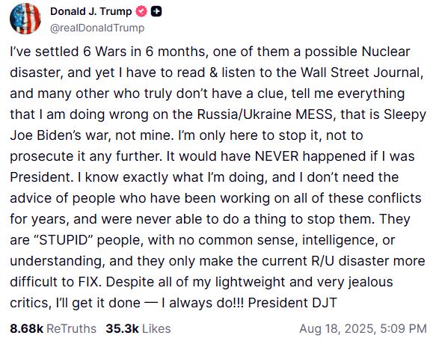The height and width of the screenshot is (347, 433).
Task: Open the Likes label list
Action: (156, 328)
